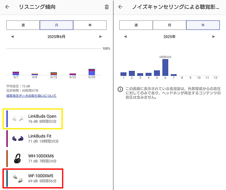Tap the WF-1000XM5 earbuds image
Viewport: 226px width, 190px height.
point(18,179)
